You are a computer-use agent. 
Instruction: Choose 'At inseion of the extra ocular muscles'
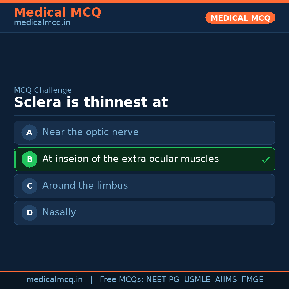click(131, 159)
